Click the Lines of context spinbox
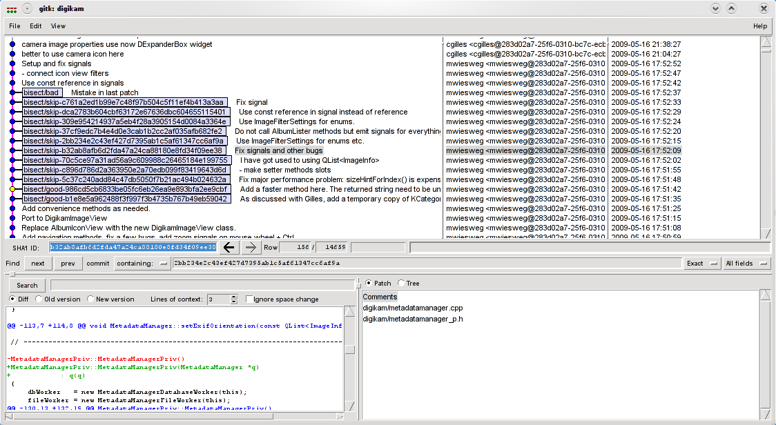Viewport: 776px width, 425px height. (220, 299)
